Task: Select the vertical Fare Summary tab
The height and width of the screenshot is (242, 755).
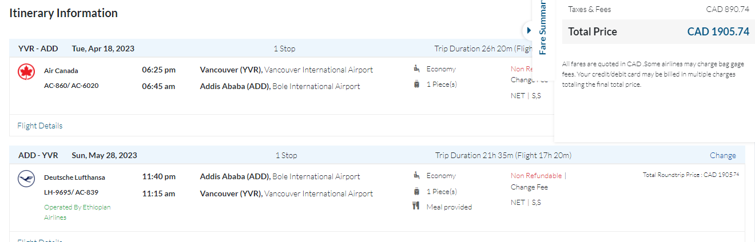Action: pyautogui.click(x=543, y=27)
